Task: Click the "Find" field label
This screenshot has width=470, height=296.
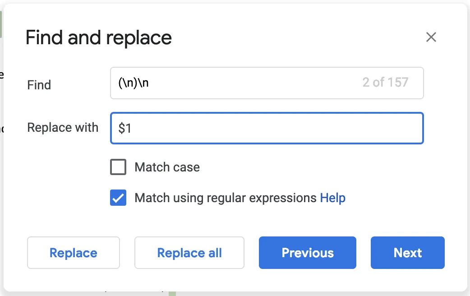Action: coord(39,85)
